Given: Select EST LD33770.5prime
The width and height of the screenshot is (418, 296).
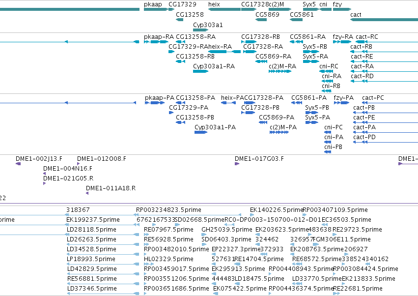Looking at the screenshot, I should pos(317,279).
